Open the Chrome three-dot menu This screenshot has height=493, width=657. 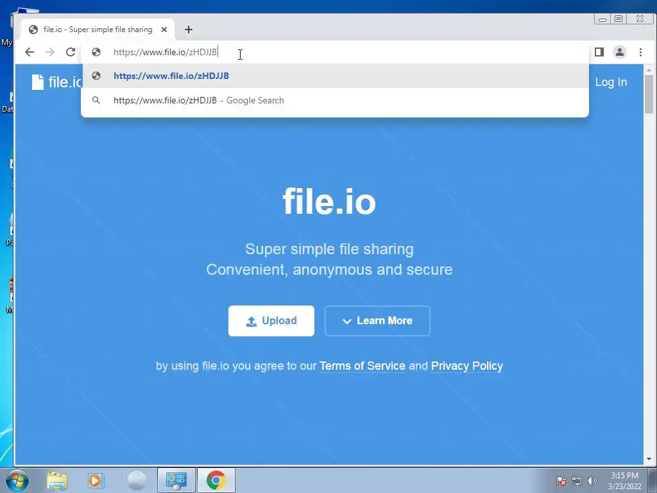pos(640,52)
